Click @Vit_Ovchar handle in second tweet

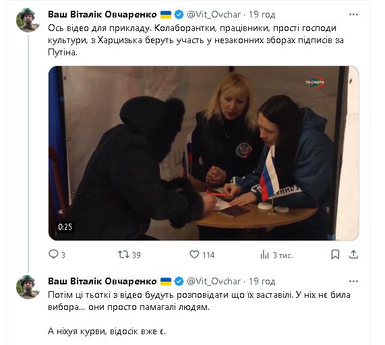214,281
